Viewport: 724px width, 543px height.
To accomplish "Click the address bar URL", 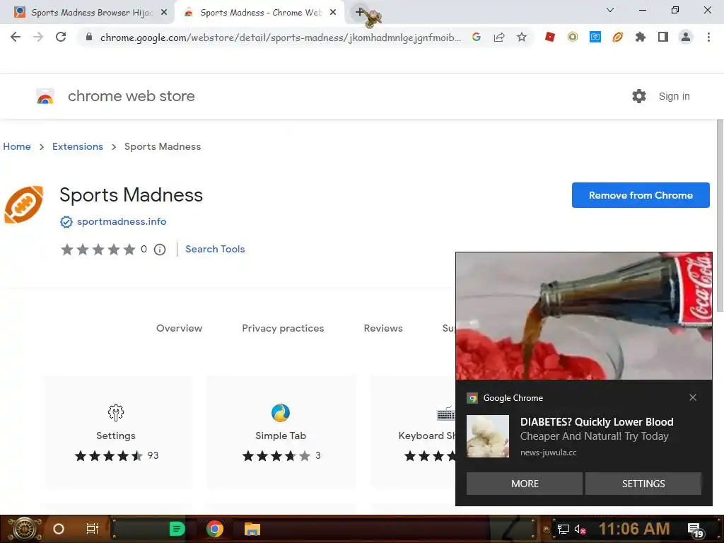I will point(280,37).
